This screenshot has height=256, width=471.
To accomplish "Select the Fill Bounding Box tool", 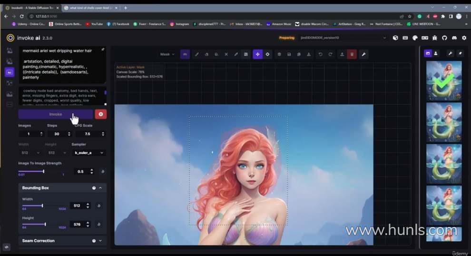I will pos(216,54).
